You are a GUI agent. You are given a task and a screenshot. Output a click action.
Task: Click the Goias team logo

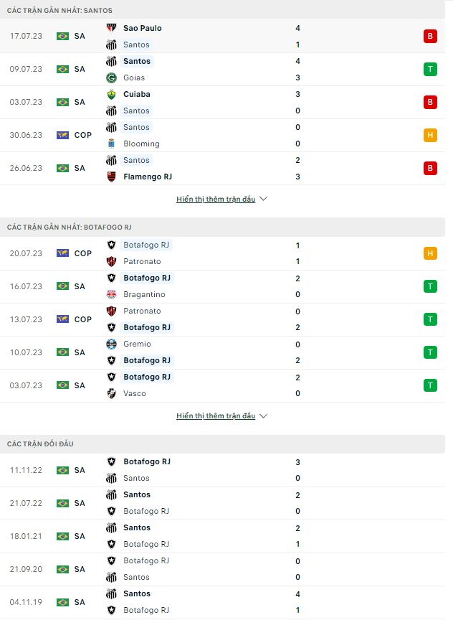tap(111, 78)
